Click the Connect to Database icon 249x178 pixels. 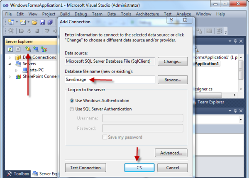[x=28, y=49]
